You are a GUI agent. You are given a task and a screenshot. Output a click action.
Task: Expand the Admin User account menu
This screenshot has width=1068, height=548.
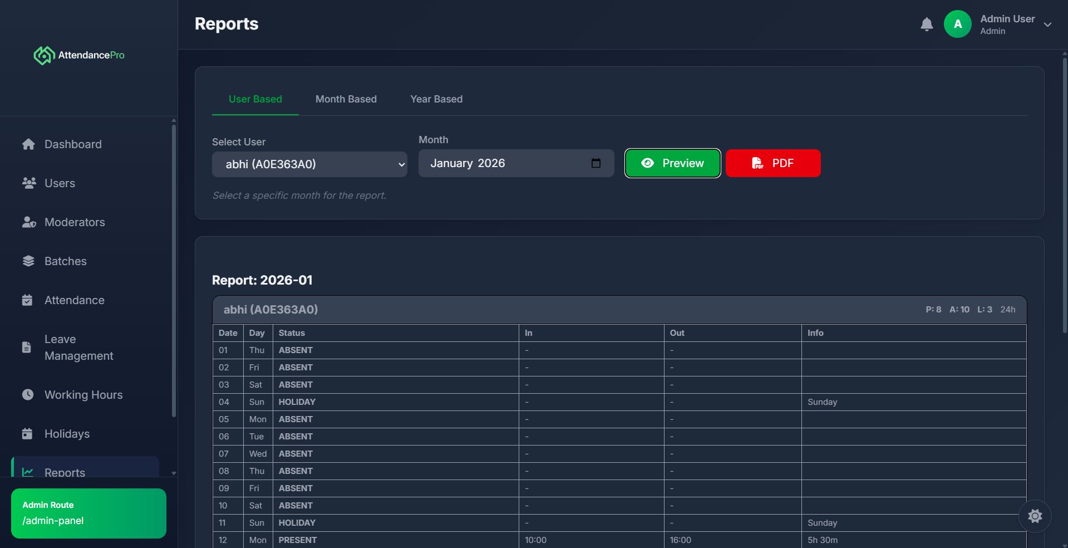[x=1047, y=25]
